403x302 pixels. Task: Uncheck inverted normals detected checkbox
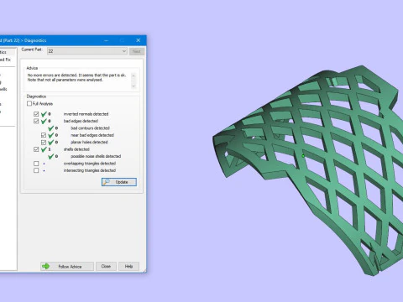[36, 114]
